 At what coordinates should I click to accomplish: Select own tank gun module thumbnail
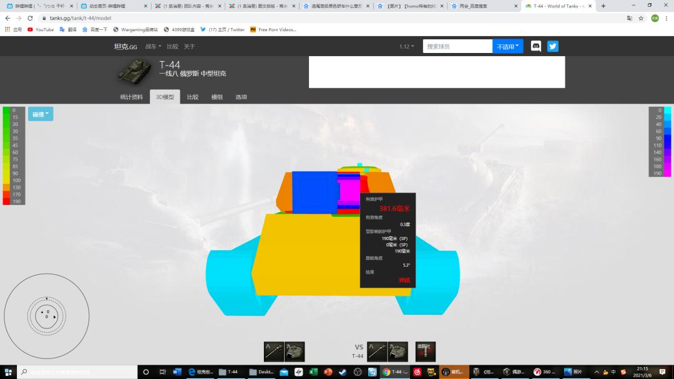coord(274,352)
